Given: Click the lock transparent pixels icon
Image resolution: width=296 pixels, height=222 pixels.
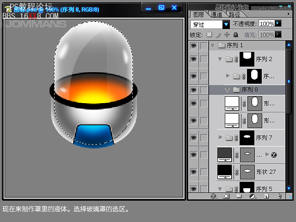Looking at the screenshot, I should point(209,35).
